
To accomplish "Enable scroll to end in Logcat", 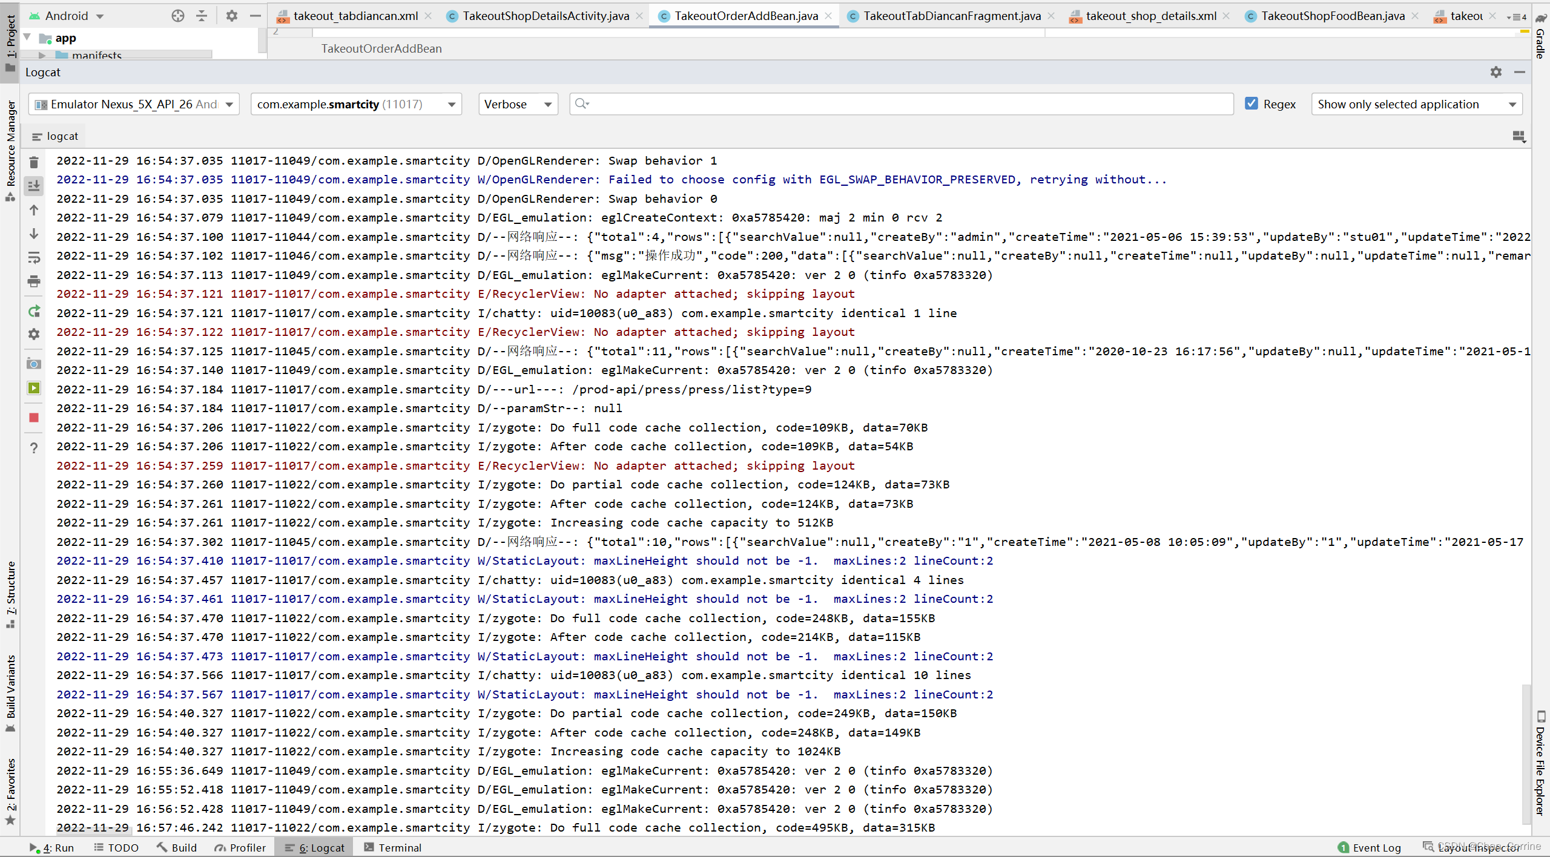I will 33,186.
